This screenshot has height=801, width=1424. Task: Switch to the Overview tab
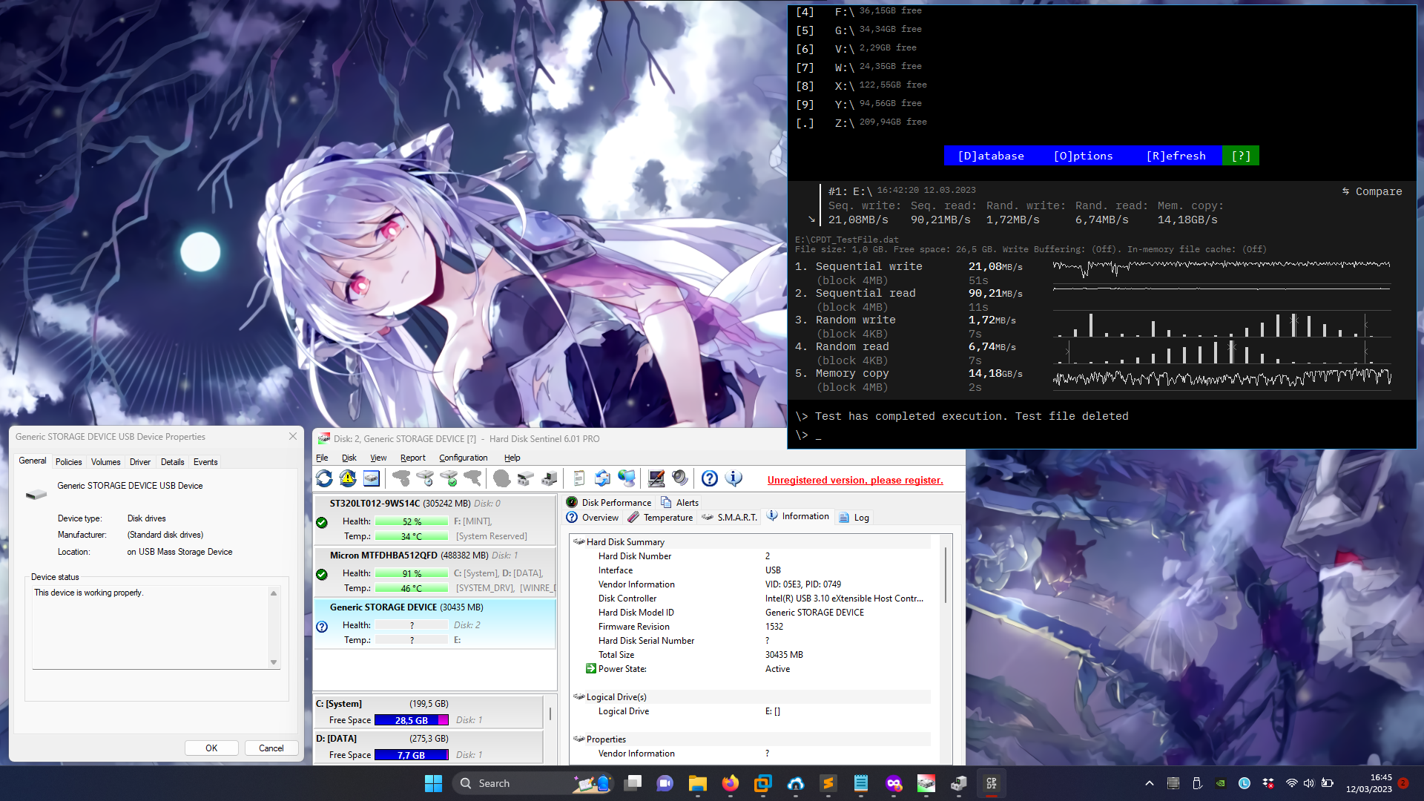point(593,517)
